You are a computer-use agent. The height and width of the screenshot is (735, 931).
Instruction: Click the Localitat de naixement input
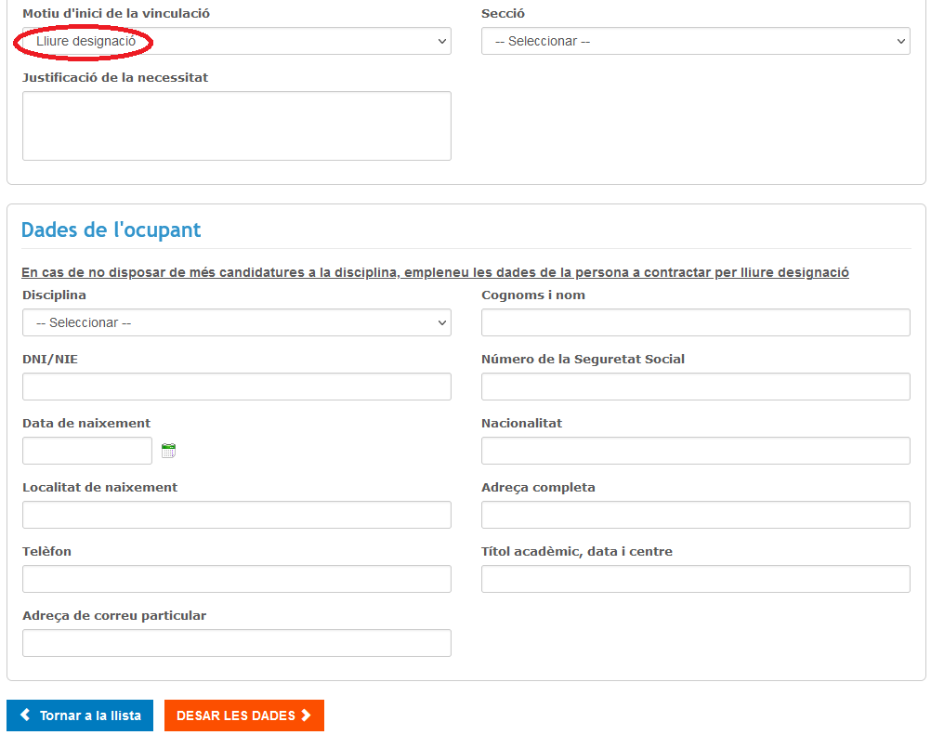[x=236, y=515]
